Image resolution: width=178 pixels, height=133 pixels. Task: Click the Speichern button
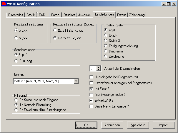[138, 125]
